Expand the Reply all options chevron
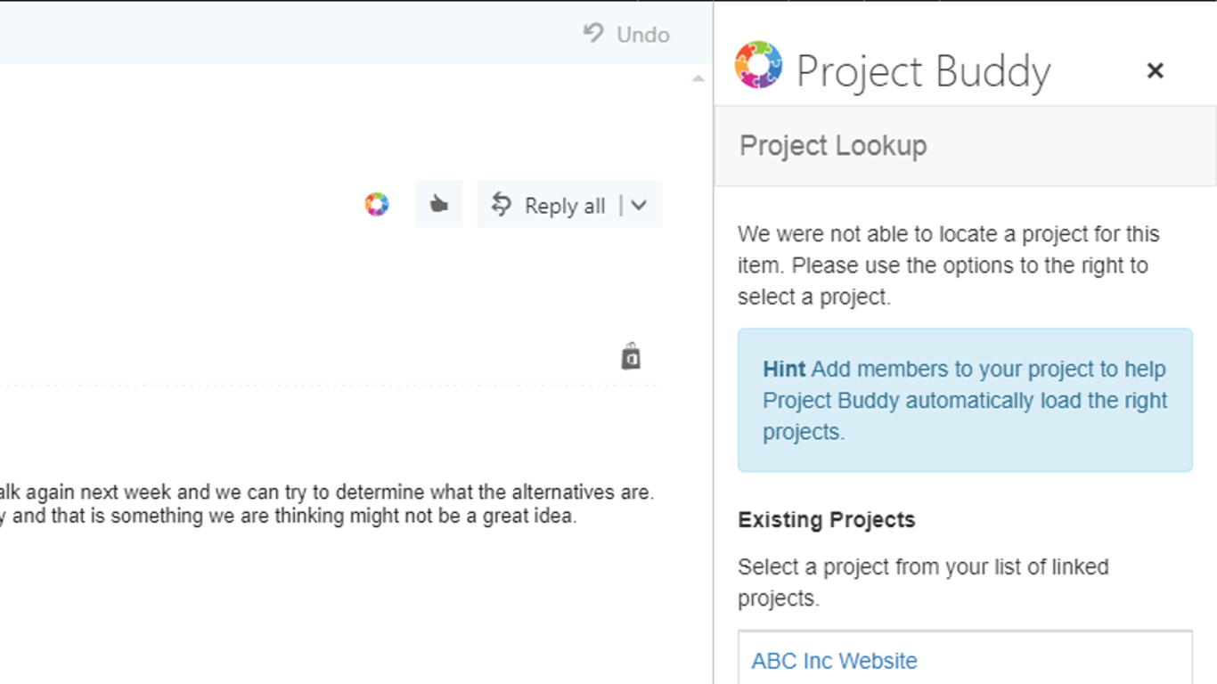The height and width of the screenshot is (684, 1217). (x=638, y=204)
